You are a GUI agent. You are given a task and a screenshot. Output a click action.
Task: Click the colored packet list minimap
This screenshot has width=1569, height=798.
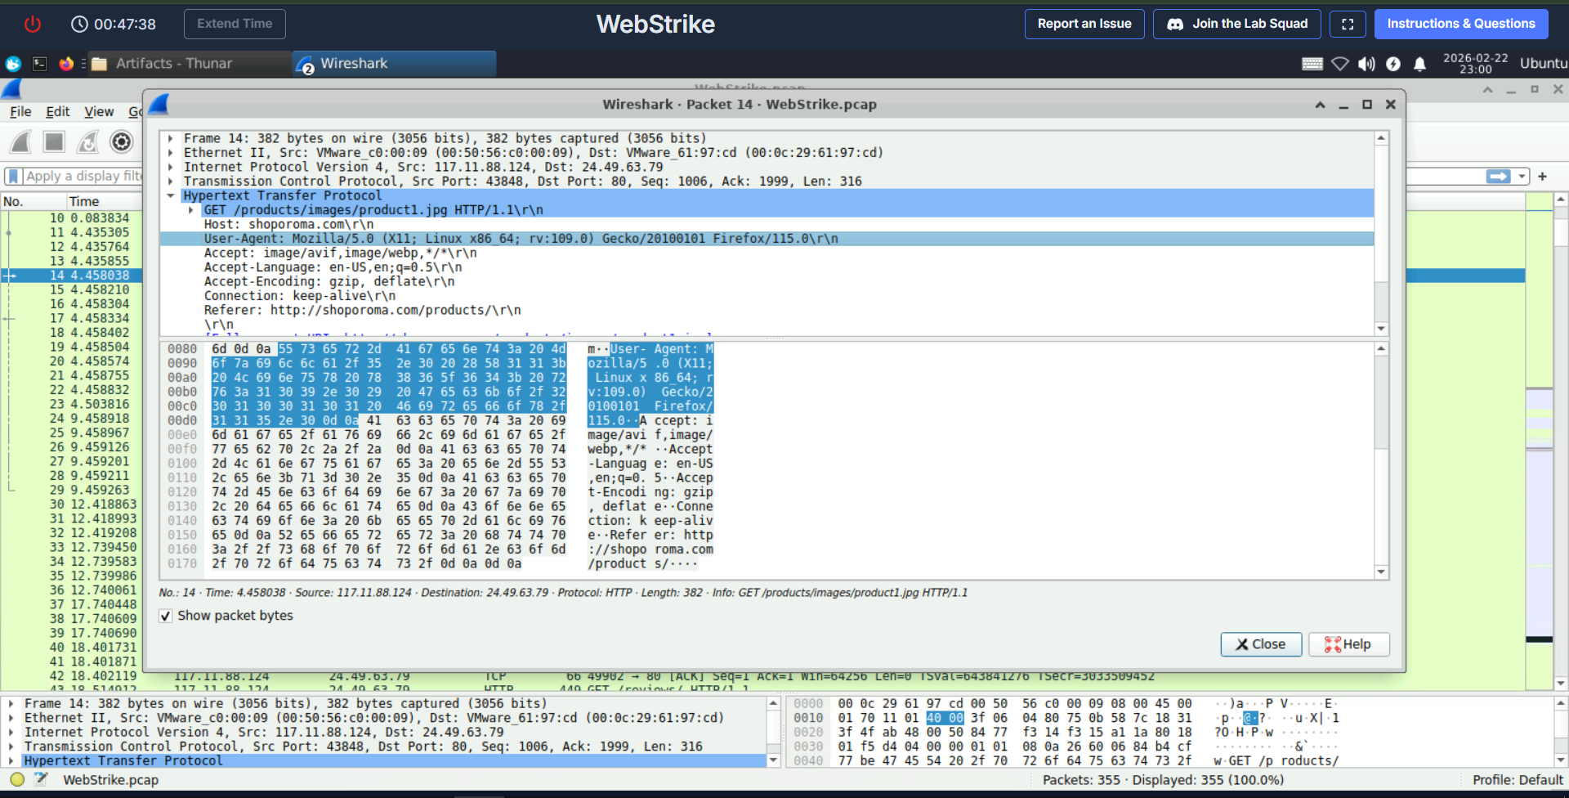pyautogui.click(x=1540, y=442)
